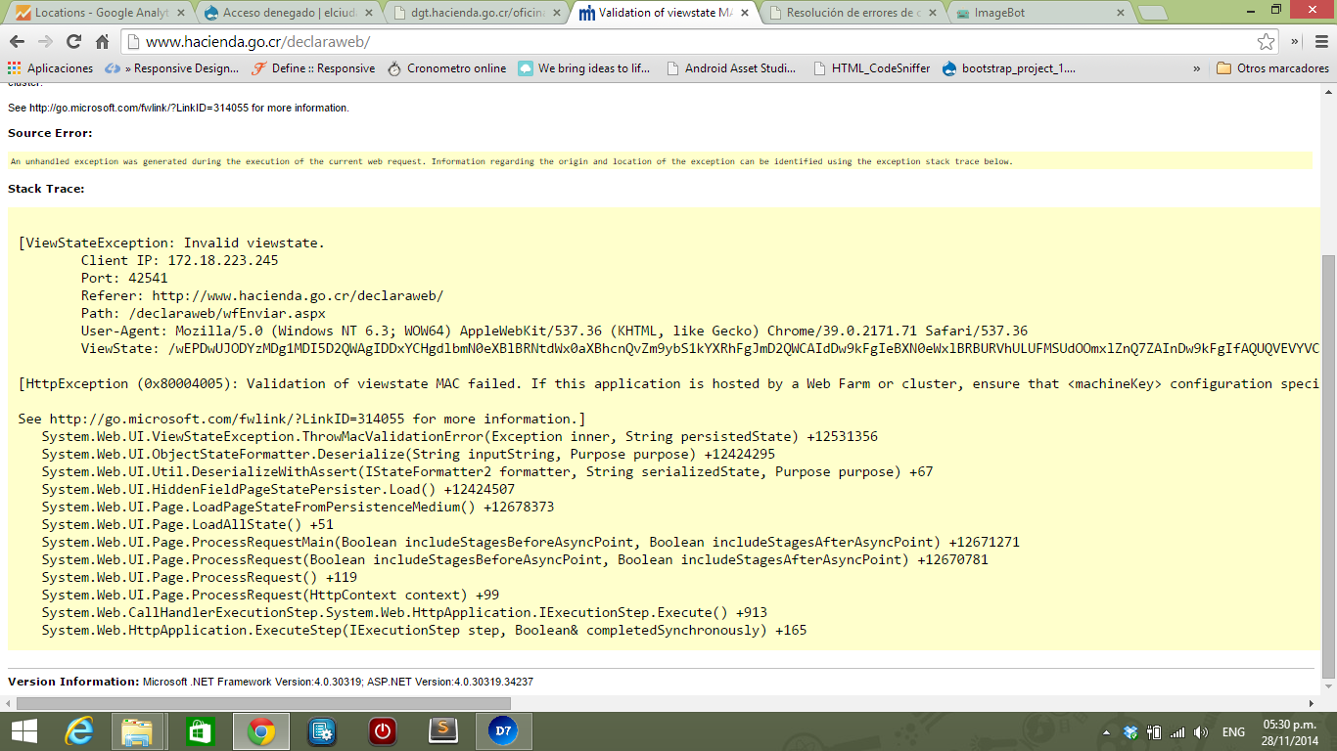Click the back navigation arrow
Screen dimensions: 1337x751
[x=17, y=42]
